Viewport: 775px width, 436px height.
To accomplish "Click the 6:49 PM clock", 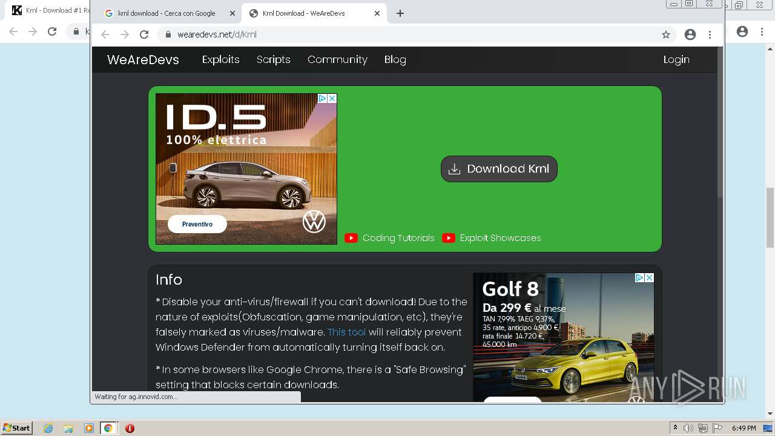I will [744, 428].
